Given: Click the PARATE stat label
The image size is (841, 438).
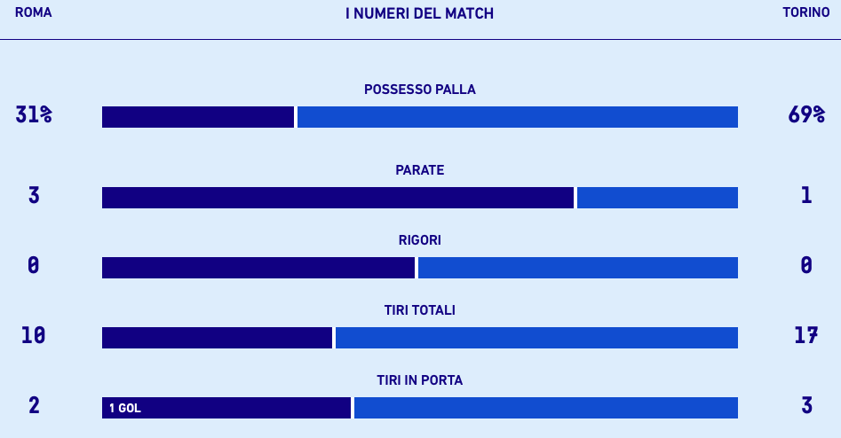Looking at the screenshot, I should pyautogui.click(x=420, y=170).
